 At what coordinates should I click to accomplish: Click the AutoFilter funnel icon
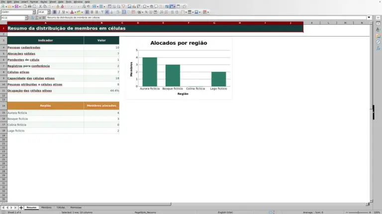point(123,6)
